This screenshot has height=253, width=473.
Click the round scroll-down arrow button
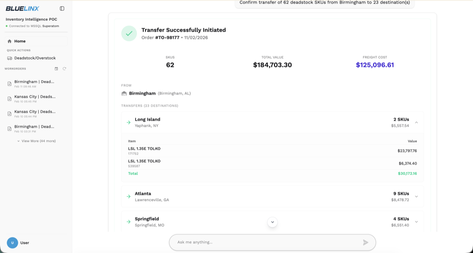tap(272, 222)
